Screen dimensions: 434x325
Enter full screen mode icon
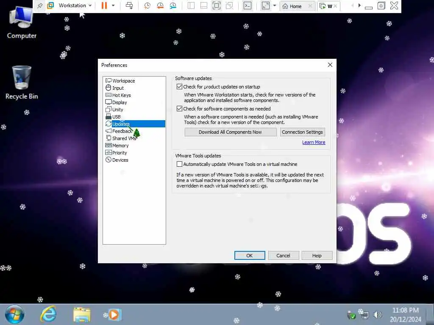click(x=217, y=6)
